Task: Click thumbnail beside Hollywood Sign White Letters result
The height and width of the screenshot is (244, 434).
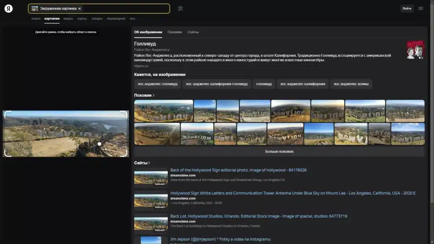Action: (x=151, y=200)
